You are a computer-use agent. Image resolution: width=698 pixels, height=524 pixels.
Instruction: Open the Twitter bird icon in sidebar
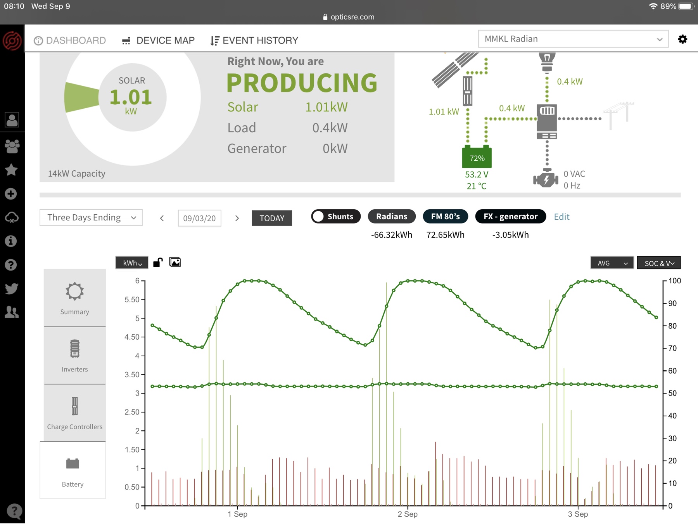tap(12, 288)
